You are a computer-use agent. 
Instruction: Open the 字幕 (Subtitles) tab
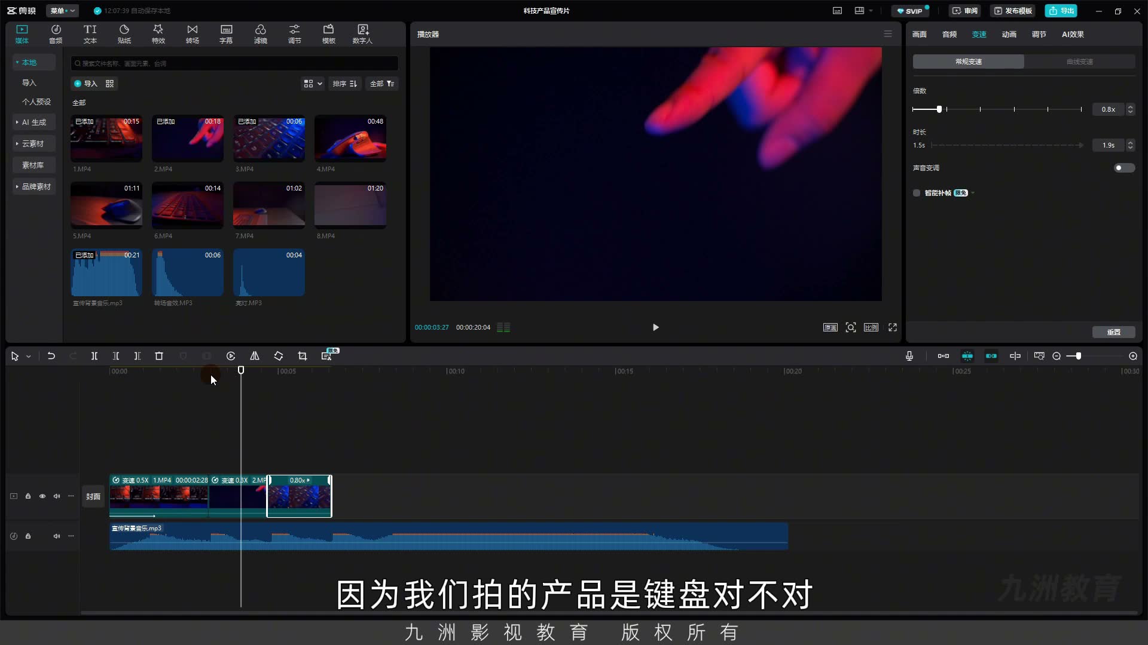click(x=226, y=34)
